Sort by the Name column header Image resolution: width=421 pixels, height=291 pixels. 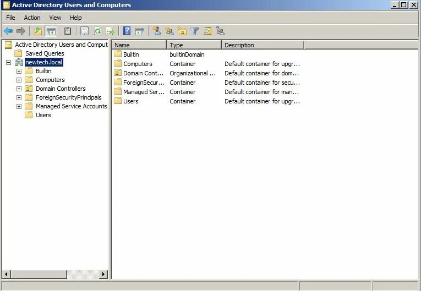coord(139,45)
